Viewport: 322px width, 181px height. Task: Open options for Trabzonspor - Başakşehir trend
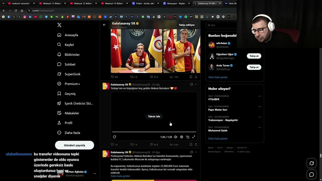click(x=260, y=117)
